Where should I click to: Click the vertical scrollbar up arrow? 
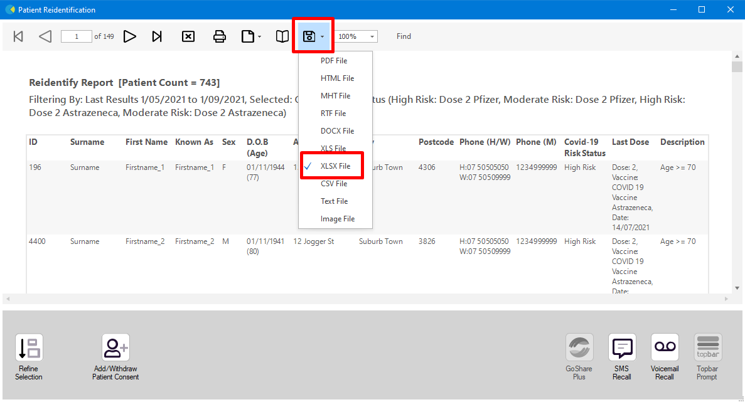[x=737, y=56]
